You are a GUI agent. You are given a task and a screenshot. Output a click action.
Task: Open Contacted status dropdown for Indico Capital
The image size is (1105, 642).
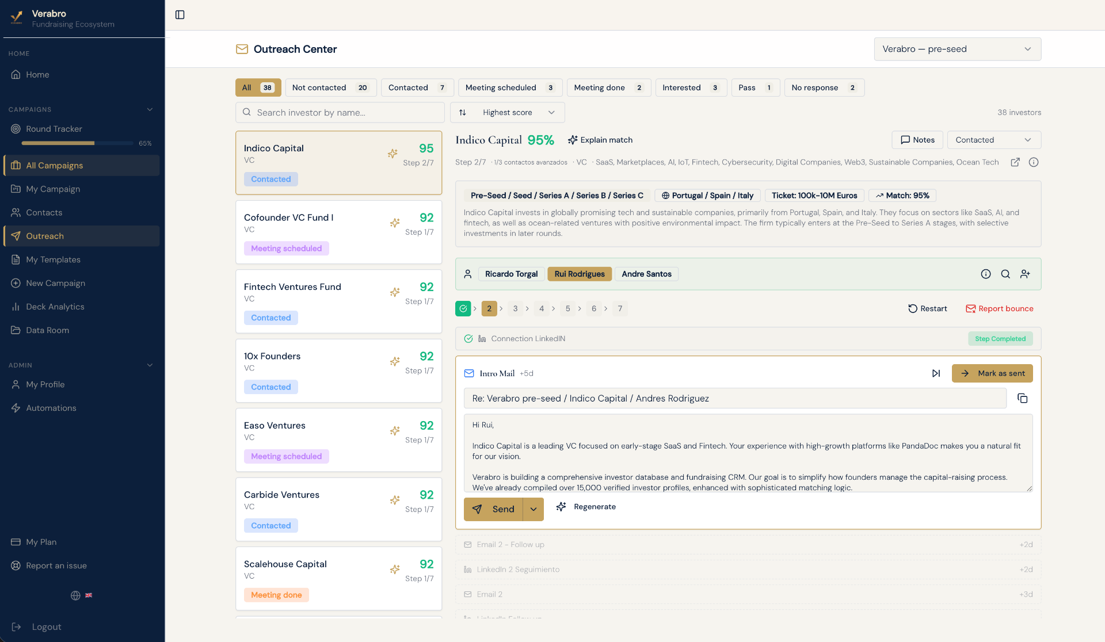click(994, 140)
